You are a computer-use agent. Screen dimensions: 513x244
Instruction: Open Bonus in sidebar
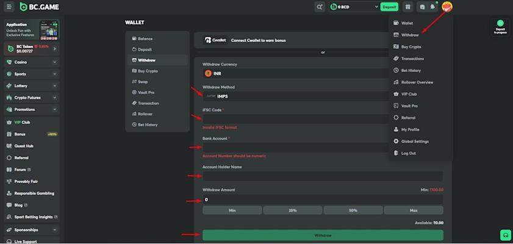(x=31, y=134)
